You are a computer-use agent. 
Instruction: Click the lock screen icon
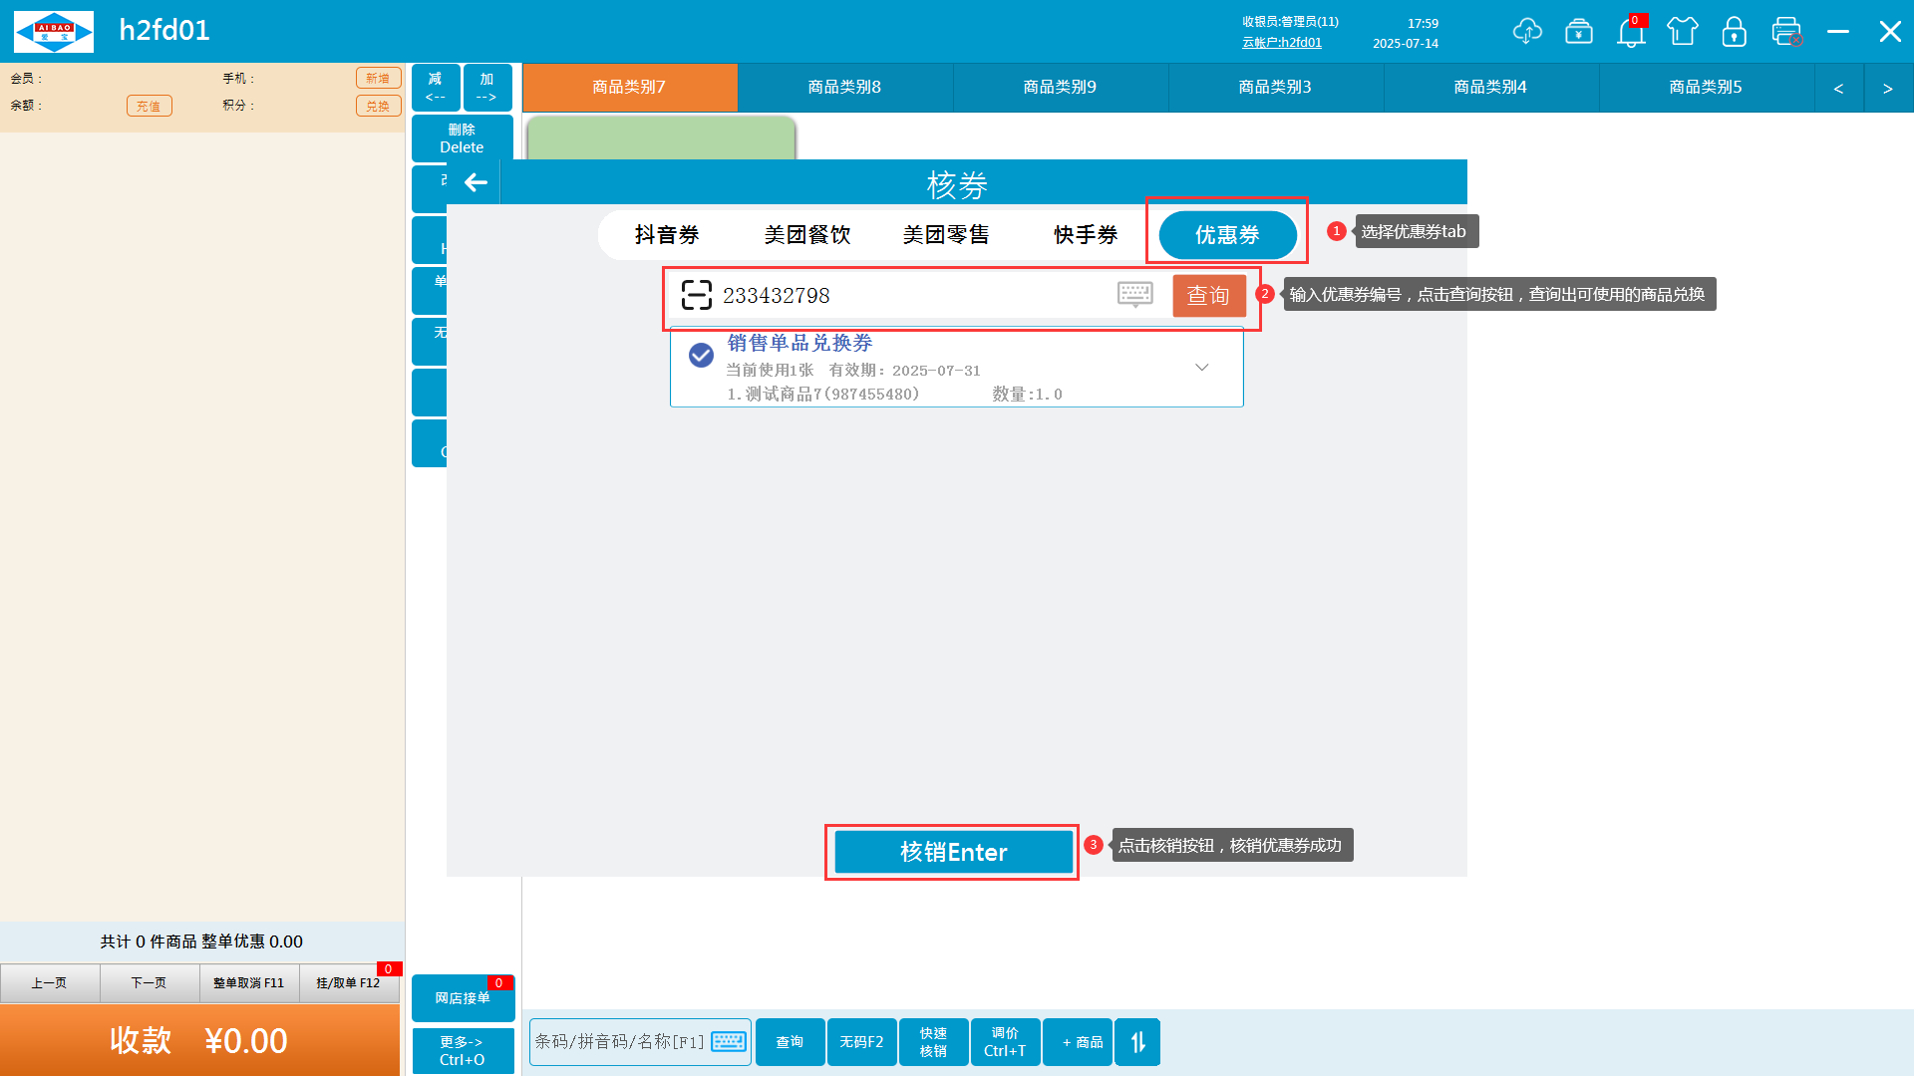coord(1735,32)
